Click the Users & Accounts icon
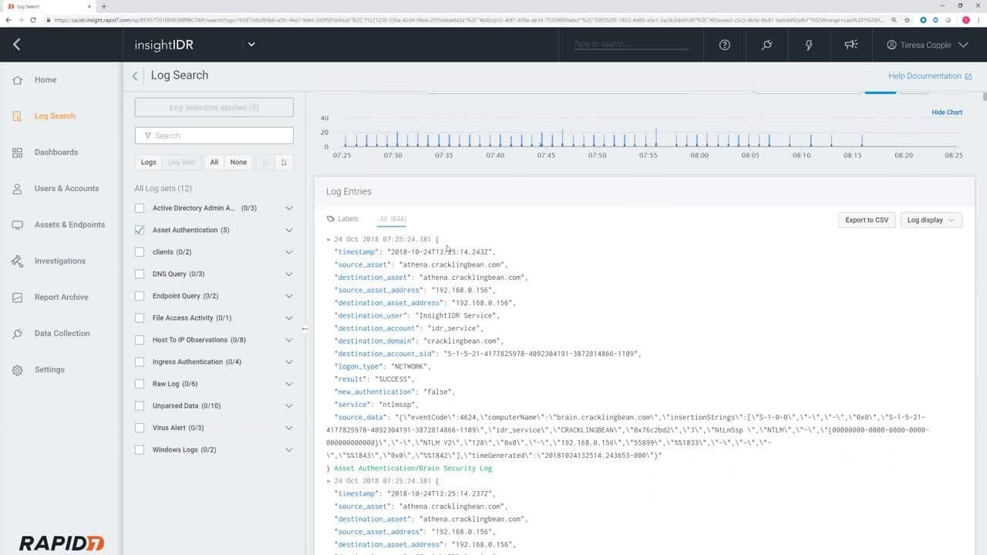 pyautogui.click(x=17, y=189)
